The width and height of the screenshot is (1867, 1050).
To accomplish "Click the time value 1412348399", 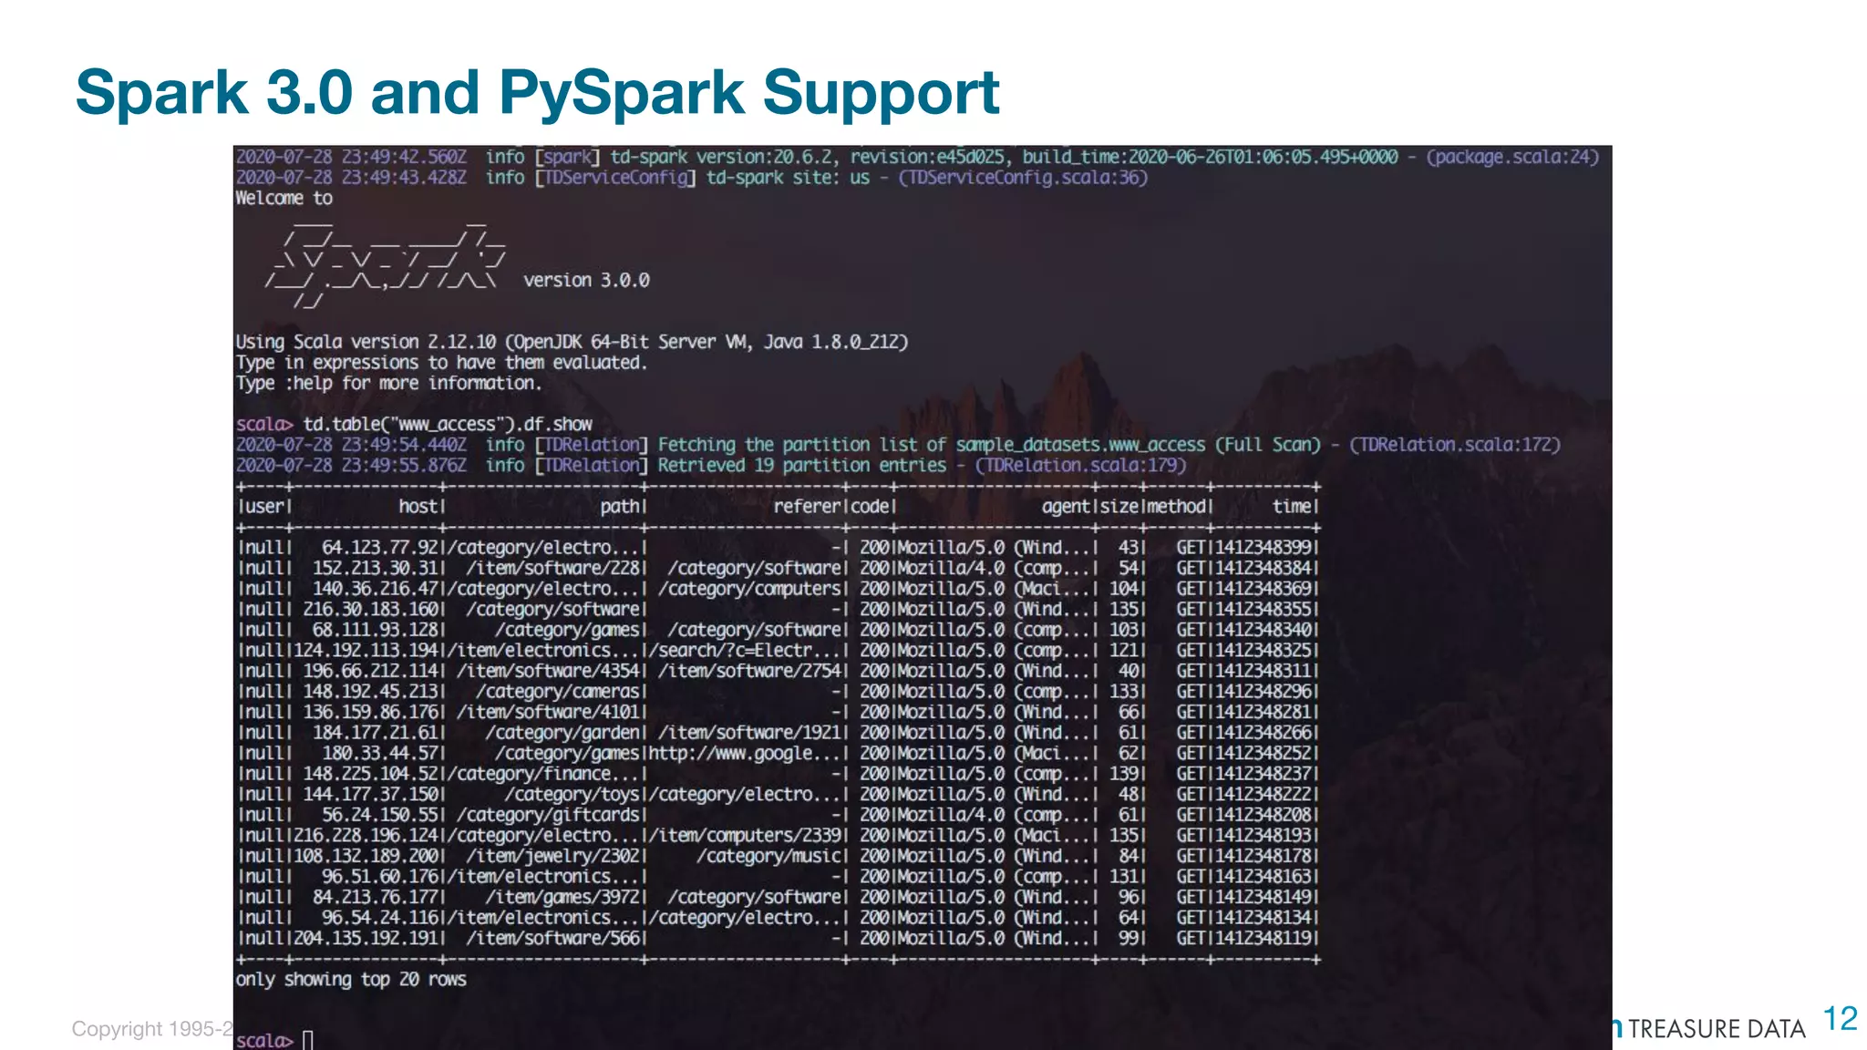I will [1264, 547].
